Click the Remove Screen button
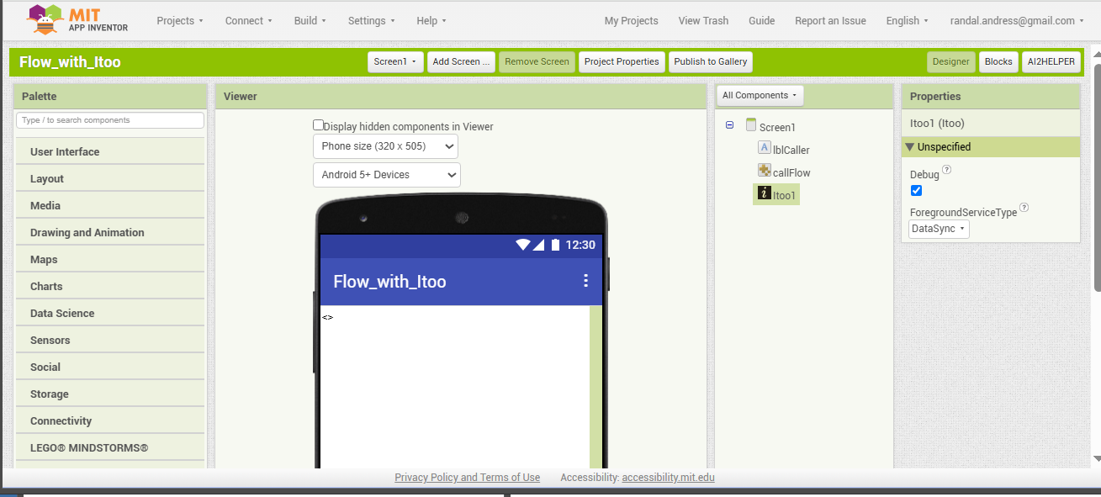 [x=537, y=61]
